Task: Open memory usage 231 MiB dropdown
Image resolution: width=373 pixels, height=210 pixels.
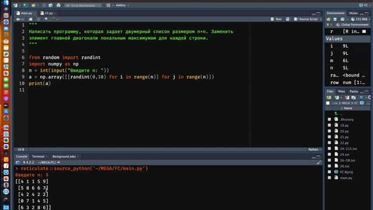Action: click(360, 19)
